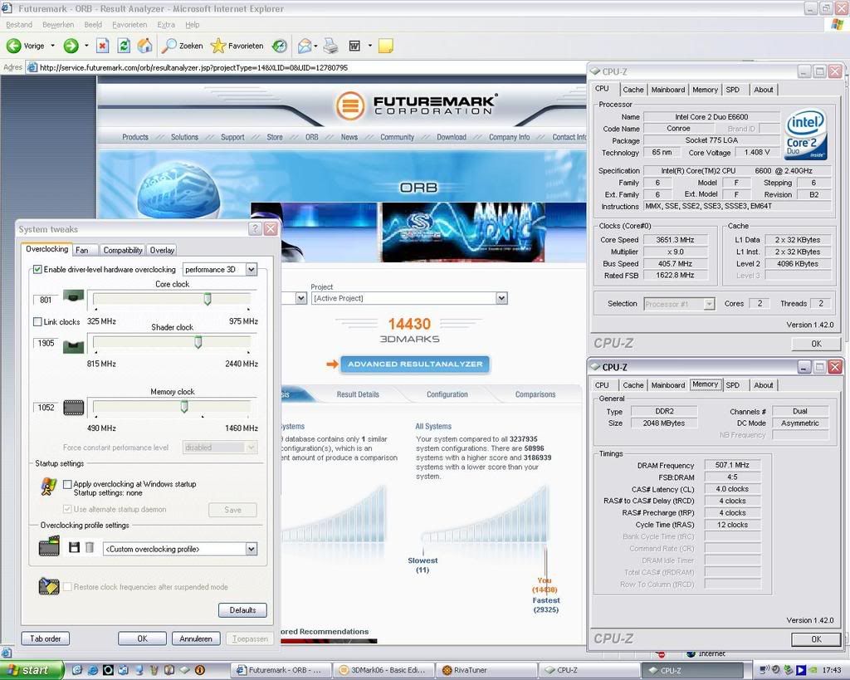Click the orange info quick launch icon
Viewport: 850px width, 680px height.
point(199,670)
